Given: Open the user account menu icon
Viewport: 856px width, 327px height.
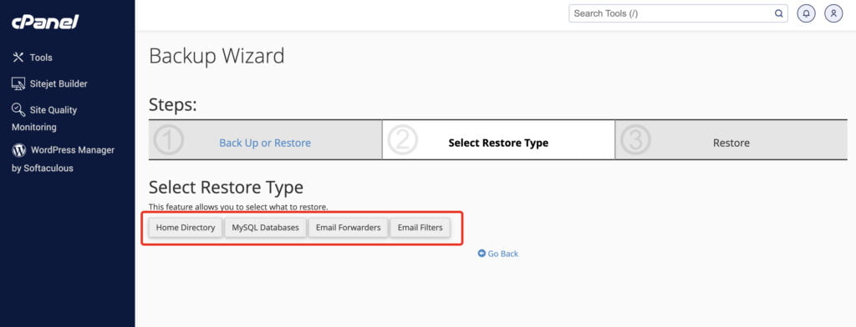Looking at the screenshot, I should 833,13.
